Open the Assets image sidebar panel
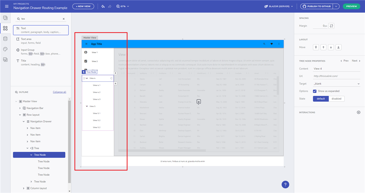Screen dimensions: 365x193 pyautogui.click(x=5, y=60)
